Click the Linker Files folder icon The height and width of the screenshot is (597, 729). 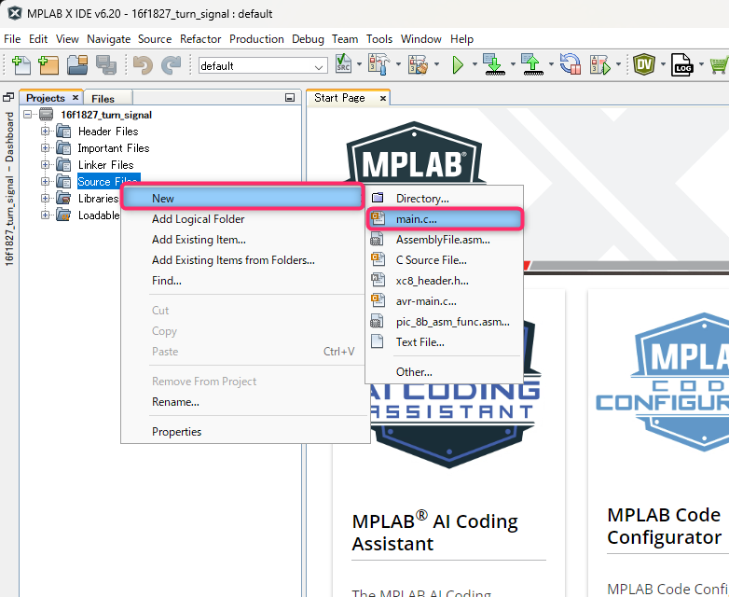(63, 165)
